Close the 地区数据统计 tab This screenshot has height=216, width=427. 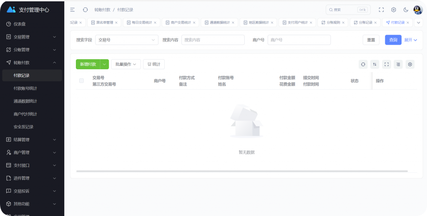[272, 23]
